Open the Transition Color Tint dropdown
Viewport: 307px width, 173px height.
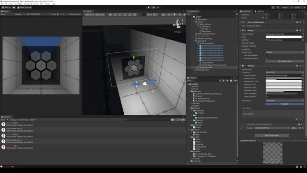pyautogui.click(x=284, y=73)
